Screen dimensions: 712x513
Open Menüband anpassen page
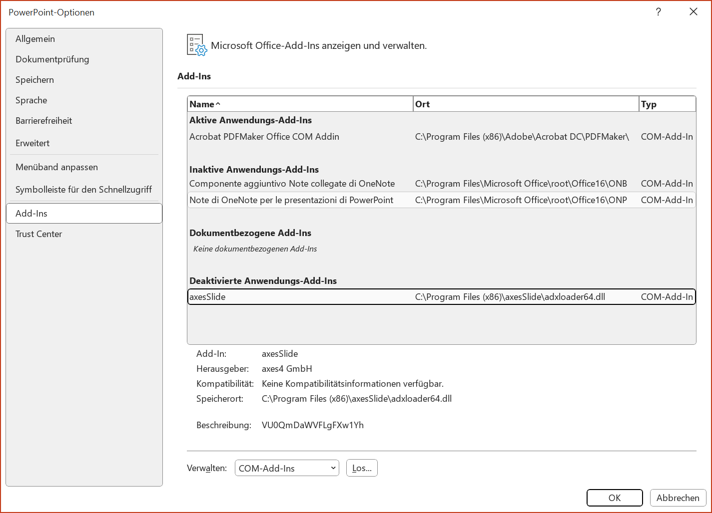coord(84,167)
